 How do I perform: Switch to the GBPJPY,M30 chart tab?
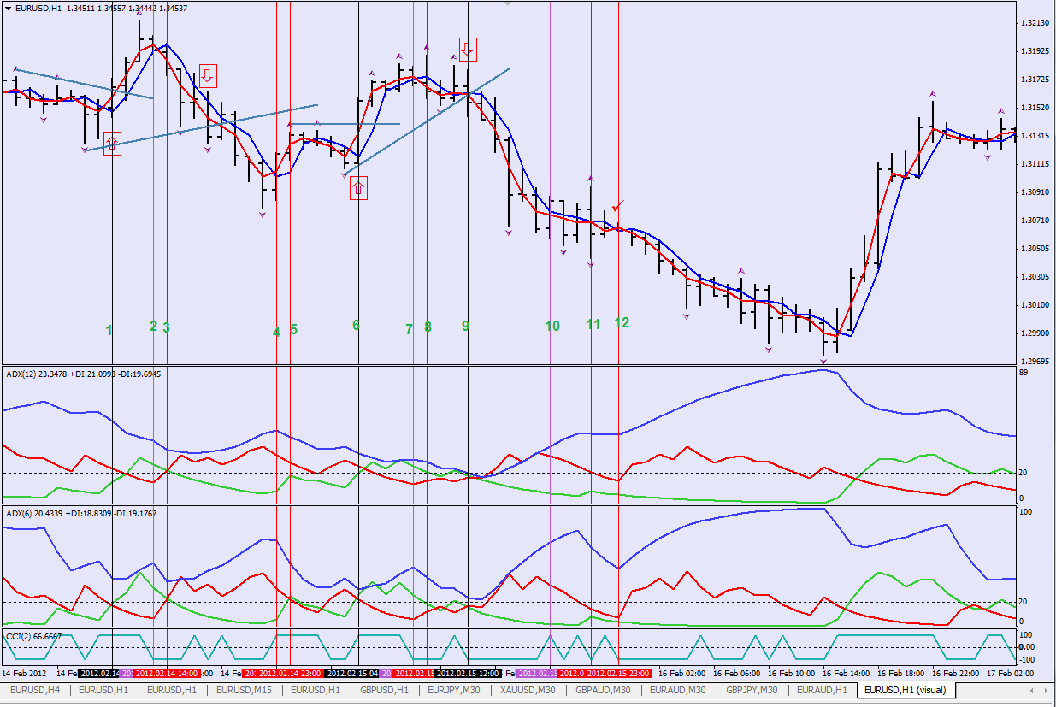[x=752, y=690]
